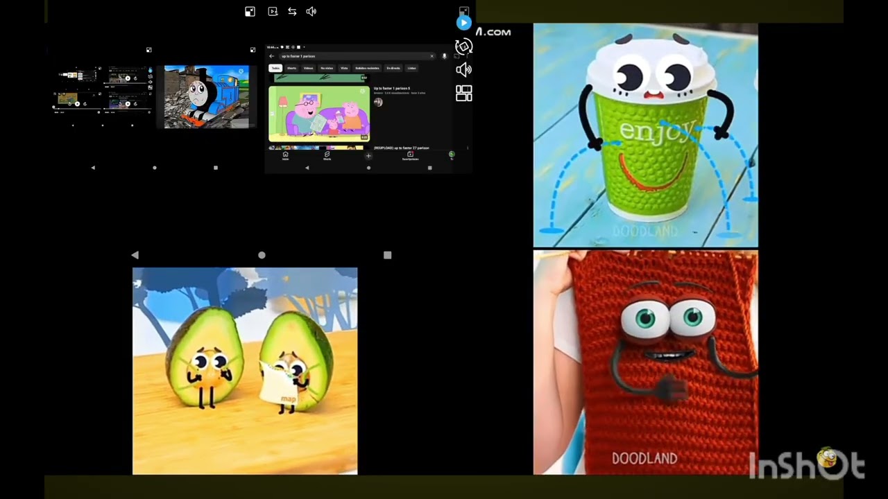Tap small window icon above the nested previews
The width and height of the screenshot is (888, 499).
click(148, 50)
